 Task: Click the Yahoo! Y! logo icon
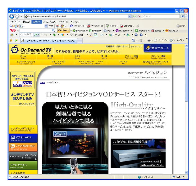click(x=13, y=31)
